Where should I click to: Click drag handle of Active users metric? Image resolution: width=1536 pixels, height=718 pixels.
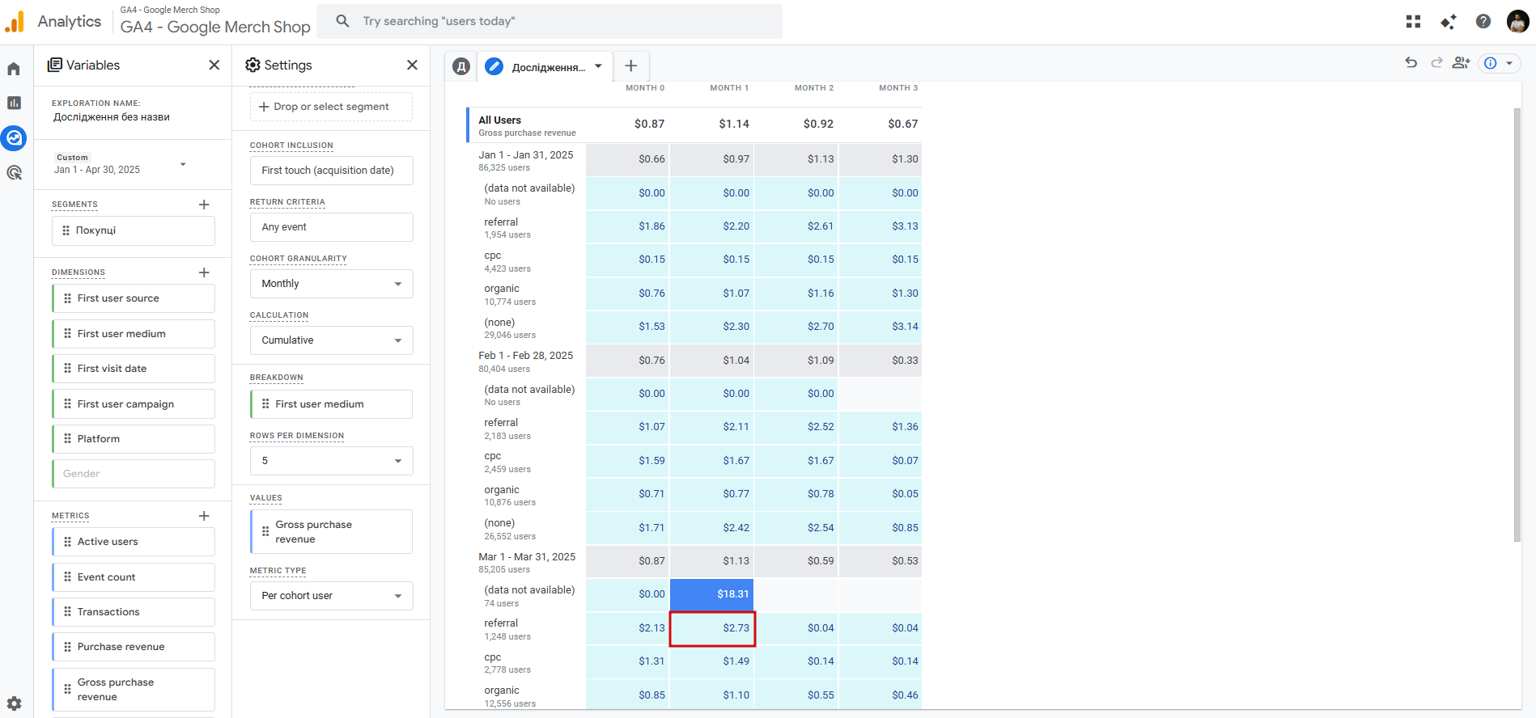67,542
